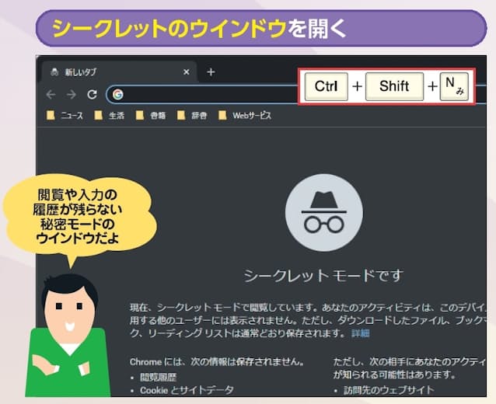The image size is (496, 404).
Task: Click the 訪問先のウェブサイト list item
Action: coord(389,390)
